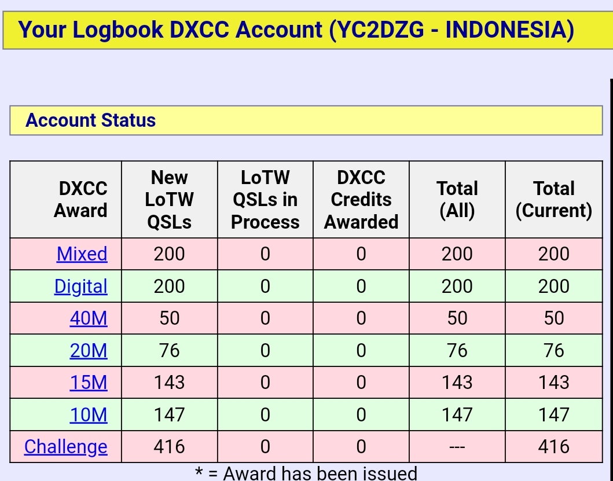Click Challenge row New LoTW QSLs value 416
The image size is (613, 481).
point(169,447)
